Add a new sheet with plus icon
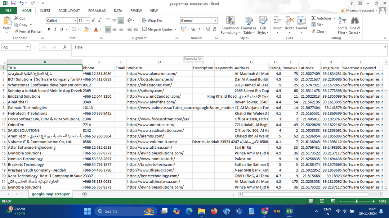389x218 pixels. (85, 194)
